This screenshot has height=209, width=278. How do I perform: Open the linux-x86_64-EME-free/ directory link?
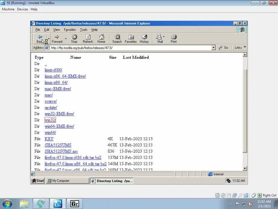65,76
